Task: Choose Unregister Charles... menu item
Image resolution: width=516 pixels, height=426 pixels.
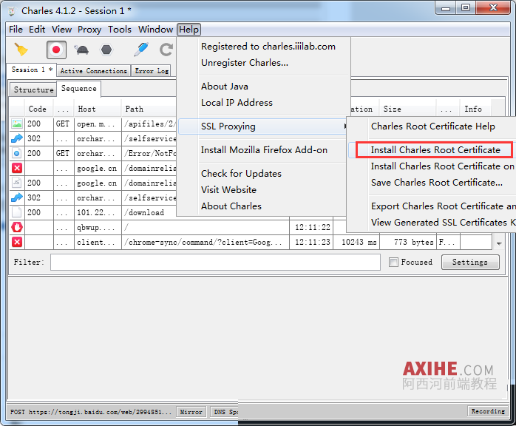Action: (245, 63)
